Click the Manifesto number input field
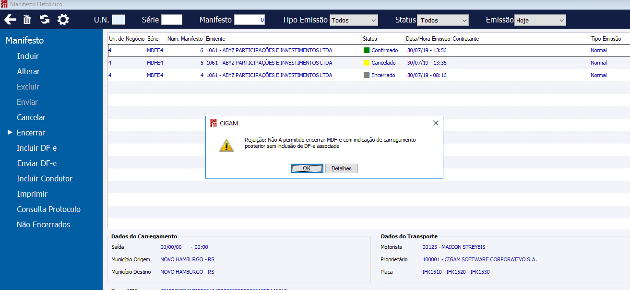Viewport: 630px width, 290px height. 250,20
